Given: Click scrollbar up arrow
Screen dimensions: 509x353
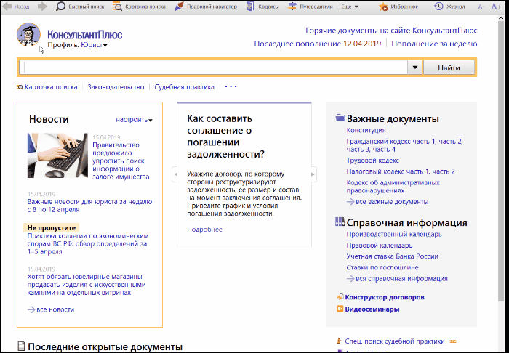Looking at the screenshot, I should click(x=501, y=18).
